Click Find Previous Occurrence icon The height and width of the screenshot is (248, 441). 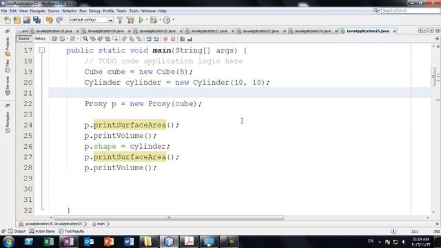(x=92, y=39)
